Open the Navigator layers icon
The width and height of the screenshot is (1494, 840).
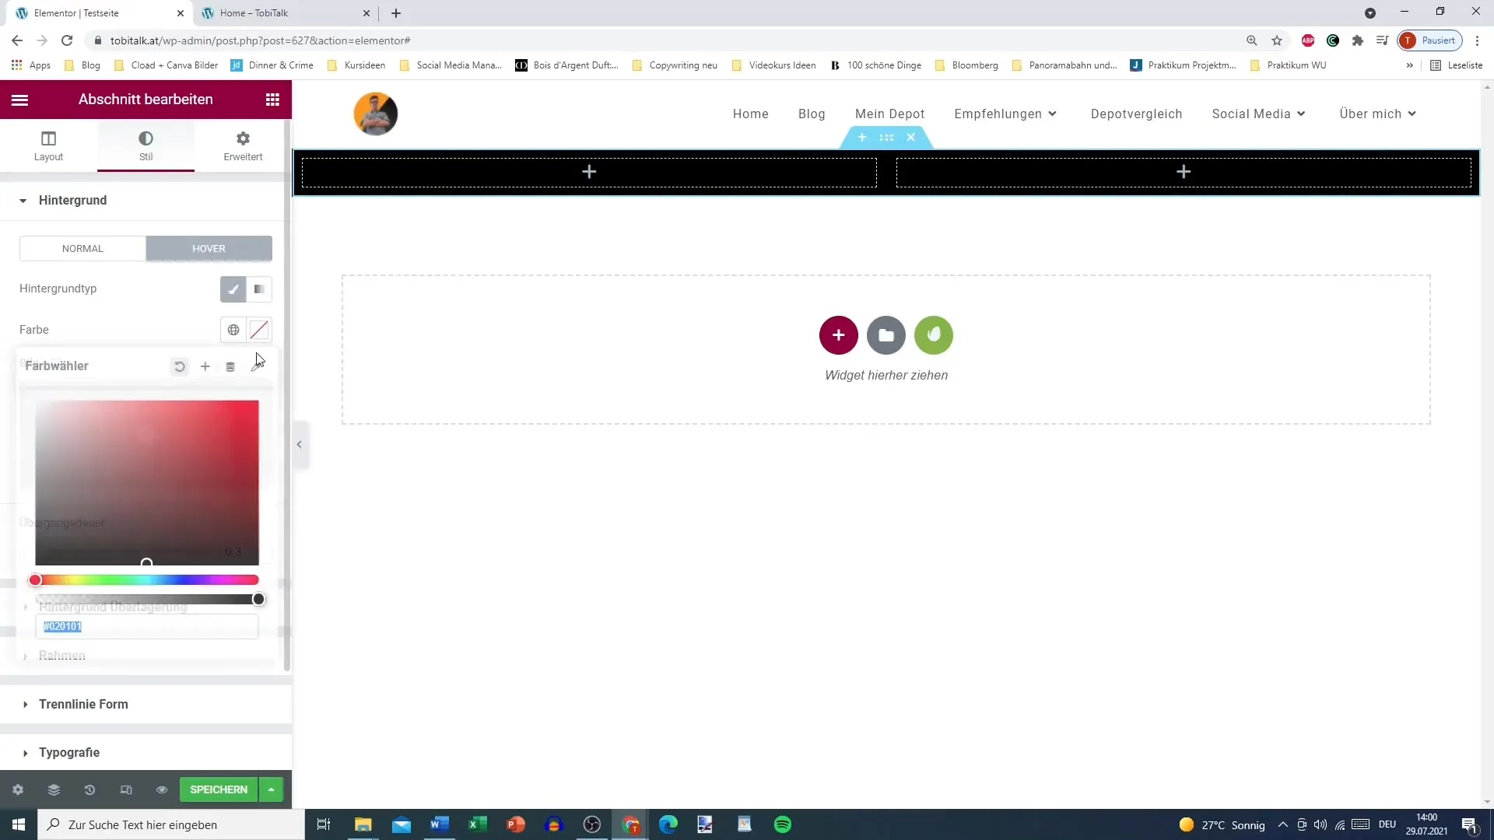54,789
